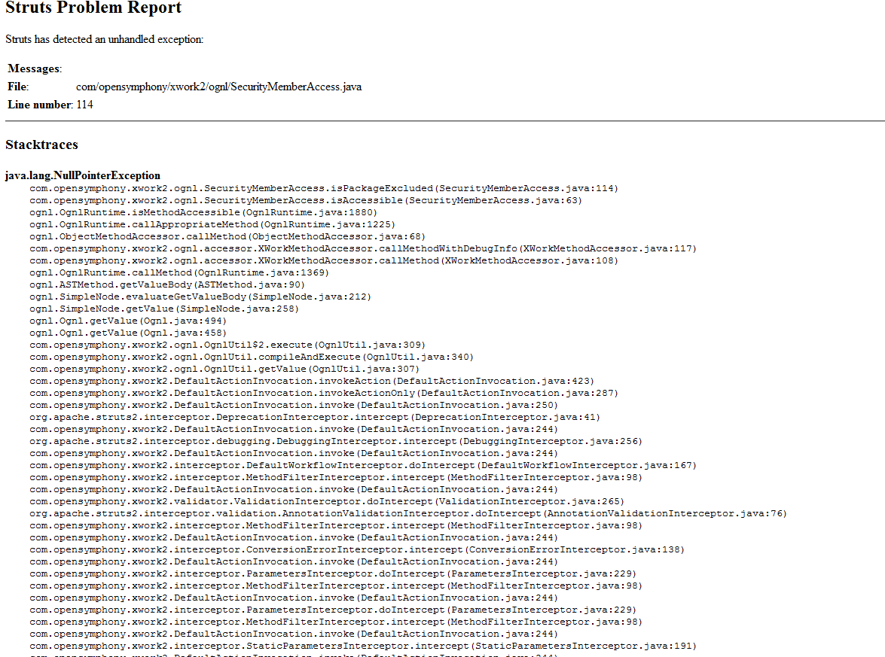Select DefaultActionInvocation.invoke line 250 entry
Image resolution: width=885 pixels, height=657 pixels.
point(294,405)
